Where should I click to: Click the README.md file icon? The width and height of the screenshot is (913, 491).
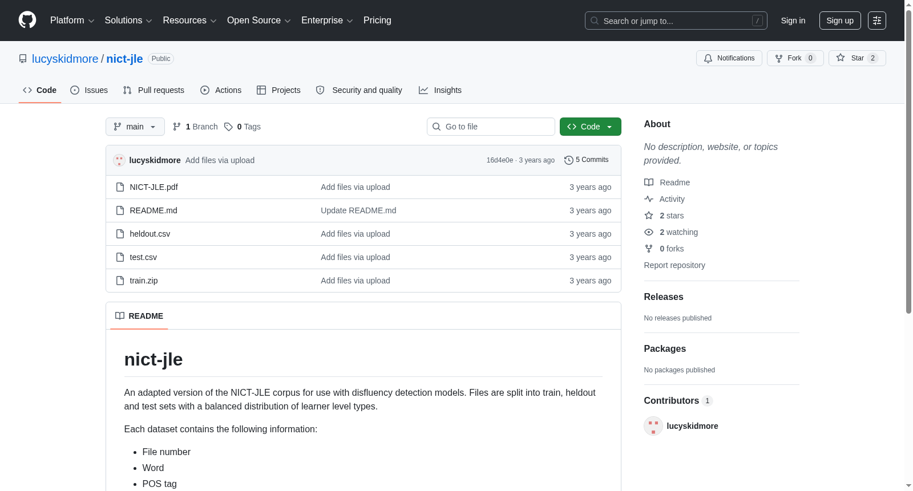[120, 210]
